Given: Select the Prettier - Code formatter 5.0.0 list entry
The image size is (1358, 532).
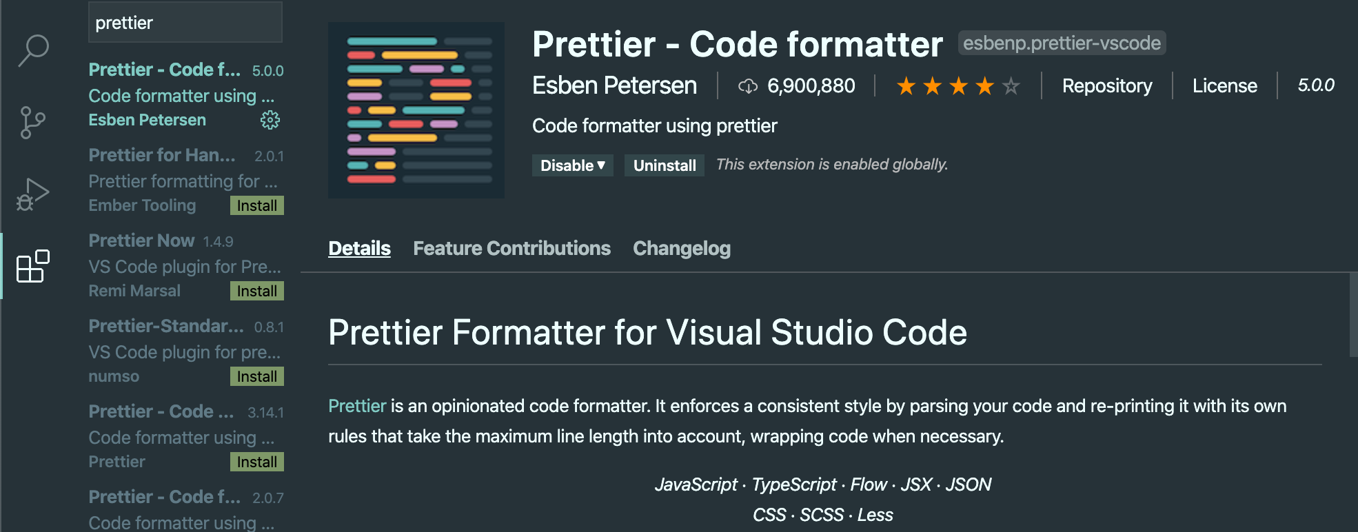Looking at the screenshot, I should pyautogui.click(x=186, y=95).
